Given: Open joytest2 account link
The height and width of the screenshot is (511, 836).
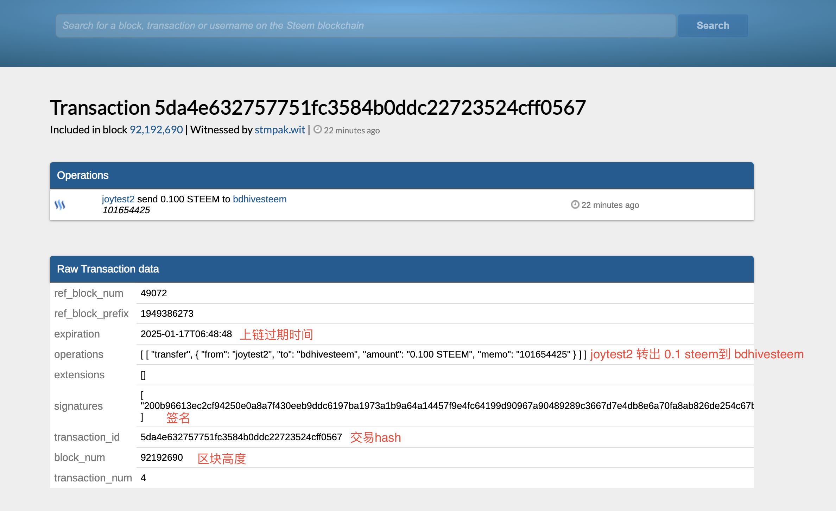Looking at the screenshot, I should click(x=118, y=199).
